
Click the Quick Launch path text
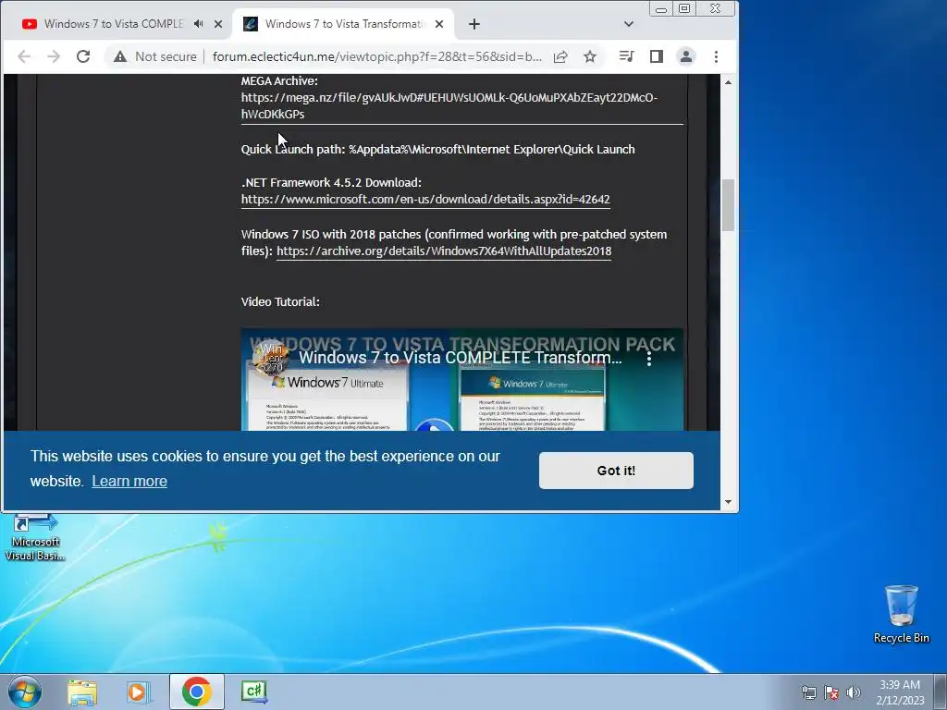(x=437, y=149)
